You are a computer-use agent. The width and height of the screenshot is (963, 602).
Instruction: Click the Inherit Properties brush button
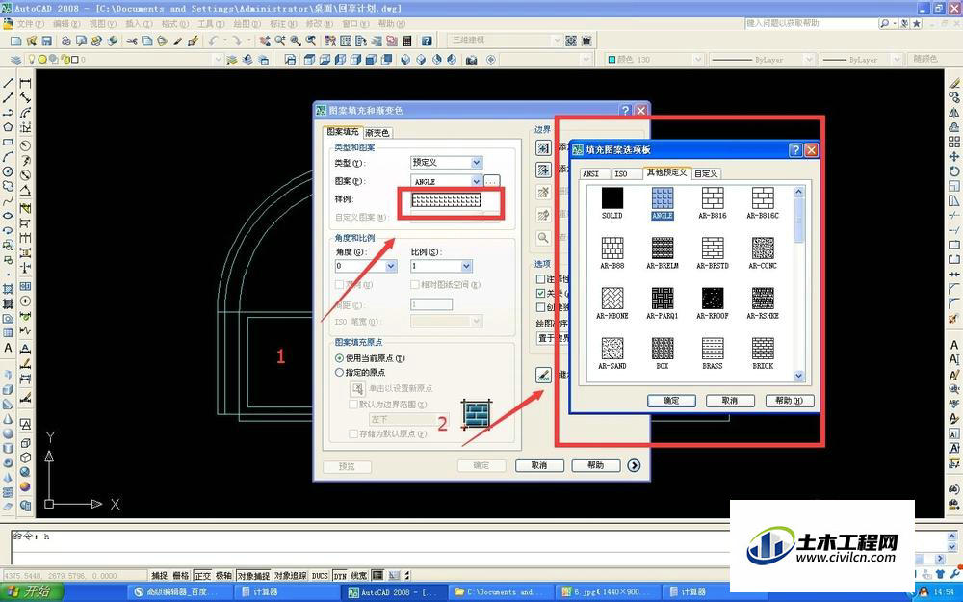tap(543, 375)
